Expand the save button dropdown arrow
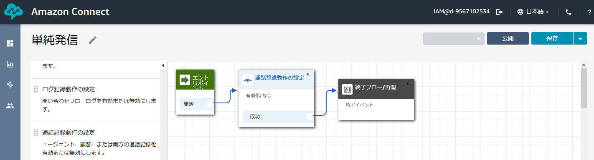594x160 pixels. 580,38
